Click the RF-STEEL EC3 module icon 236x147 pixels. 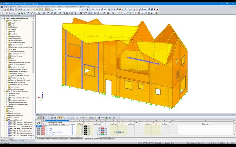9,126
